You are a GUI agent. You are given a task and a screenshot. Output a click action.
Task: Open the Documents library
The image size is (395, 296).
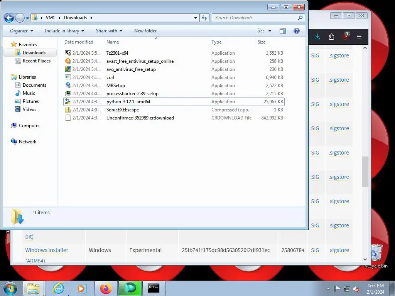tap(34, 85)
